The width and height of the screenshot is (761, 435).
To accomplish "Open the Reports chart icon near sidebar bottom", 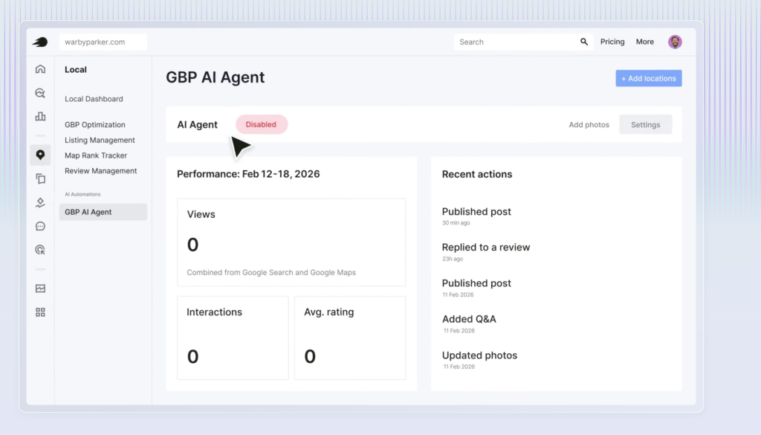I will click(40, 289).
